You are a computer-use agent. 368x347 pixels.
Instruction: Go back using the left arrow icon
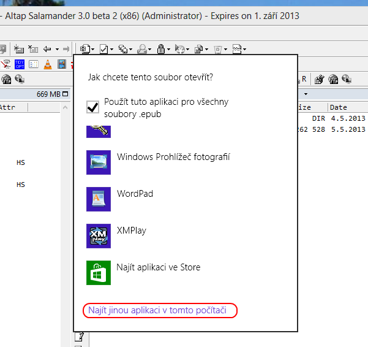coord(47,49)
